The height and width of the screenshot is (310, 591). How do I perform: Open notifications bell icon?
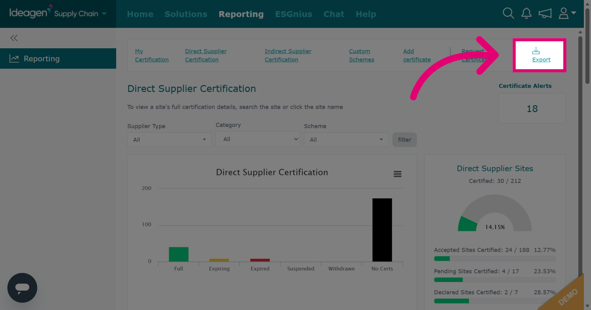[x=526, y=13]
